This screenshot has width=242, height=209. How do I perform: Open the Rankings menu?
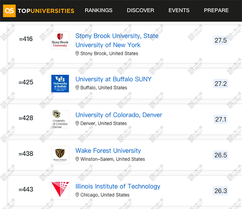pyautogui.click(x=98, y=10)
